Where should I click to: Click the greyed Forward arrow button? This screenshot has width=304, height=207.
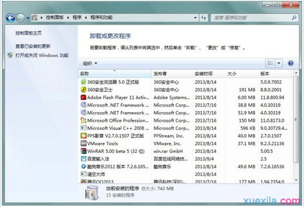[20, 18]
